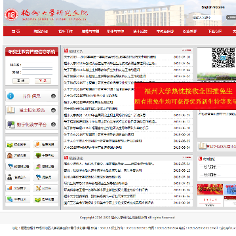Open the crossed pencil tools icon shortcut

pyautogui.click(x=46, y=188)
